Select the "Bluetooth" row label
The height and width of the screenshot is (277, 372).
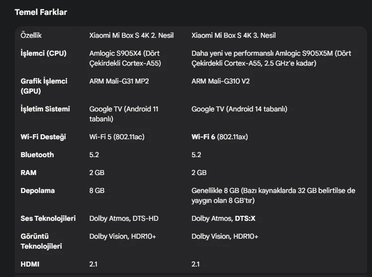37,155
